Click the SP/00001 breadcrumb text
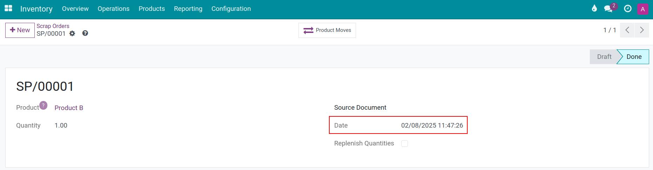Viewport: 653px width, 170px height. 51,34
